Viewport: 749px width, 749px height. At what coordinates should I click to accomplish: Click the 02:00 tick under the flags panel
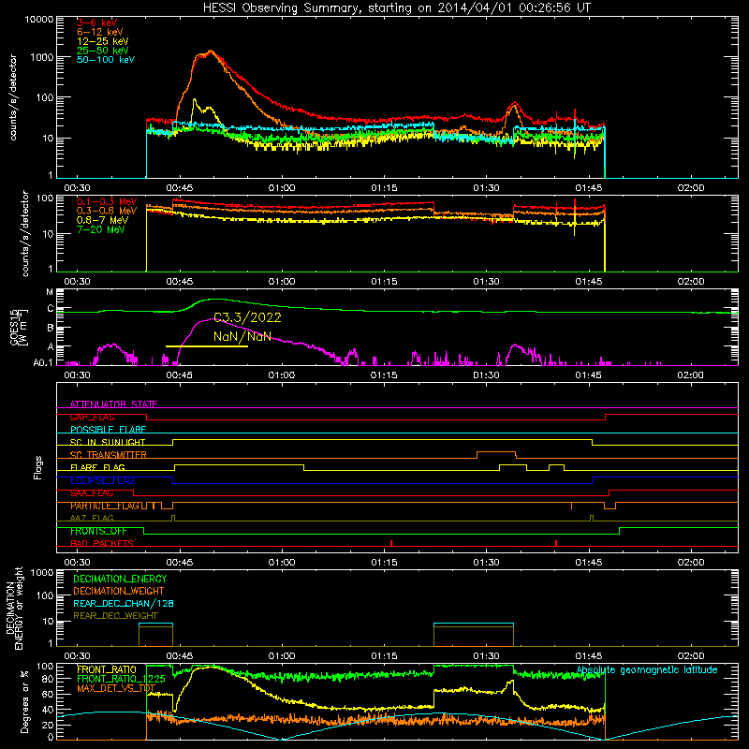[x=691, y=563]
